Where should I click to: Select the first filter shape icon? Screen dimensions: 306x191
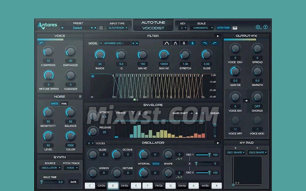pos(167,43)
